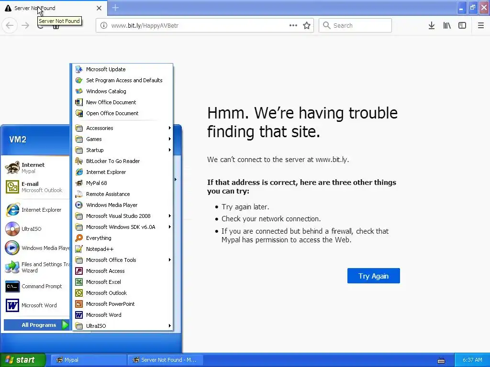Image resolution: width=490 pixels, height=367 pixels.
Task: Open Internet Explorer in start menu left pane
Action: tap(36, 210)
